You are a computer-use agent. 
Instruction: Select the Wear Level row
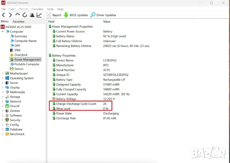coord(80,109)
